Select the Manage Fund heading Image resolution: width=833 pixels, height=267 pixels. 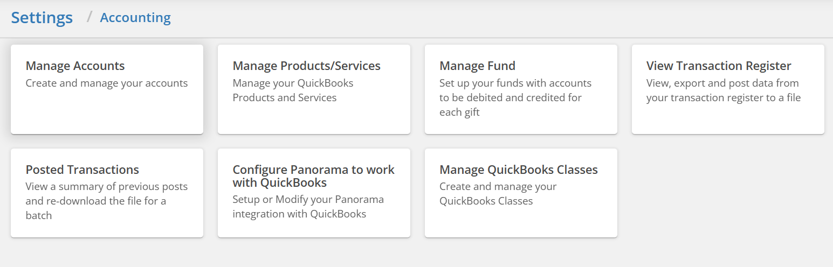coord(478,66)
